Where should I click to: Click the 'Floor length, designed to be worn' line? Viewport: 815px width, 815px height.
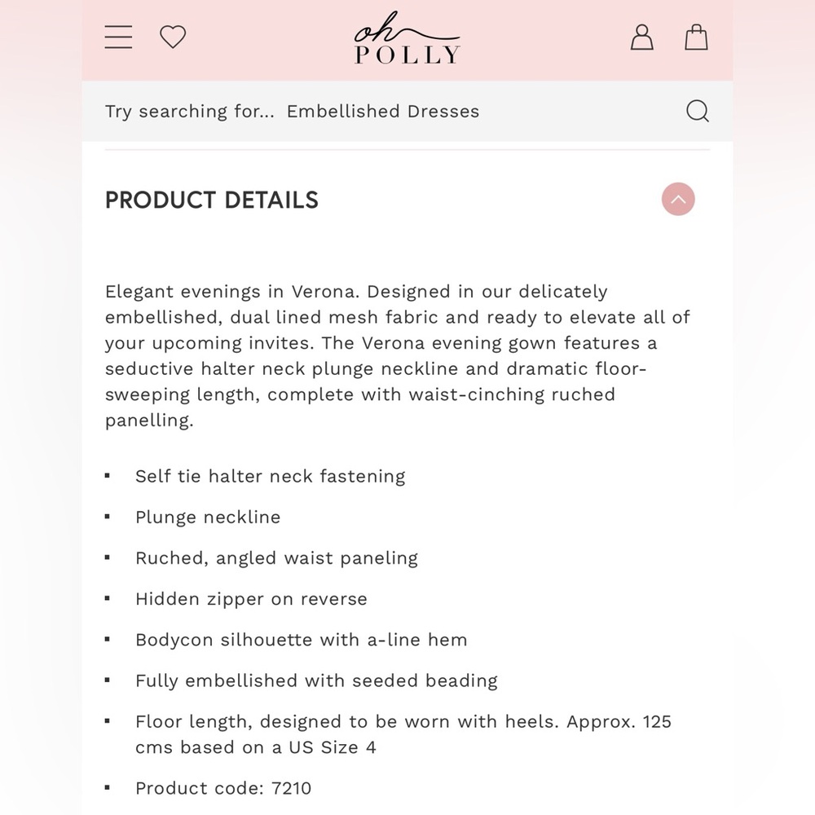[403, 721]
